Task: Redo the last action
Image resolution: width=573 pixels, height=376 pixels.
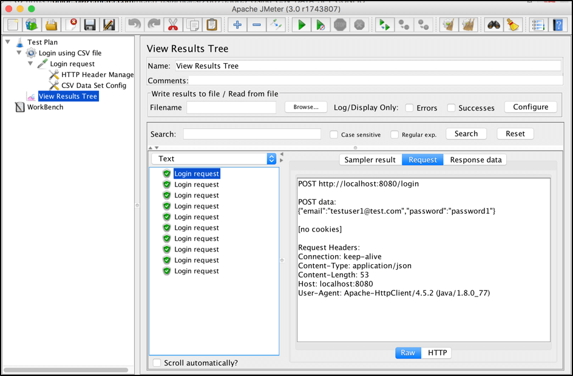Action: click(154, 25)
